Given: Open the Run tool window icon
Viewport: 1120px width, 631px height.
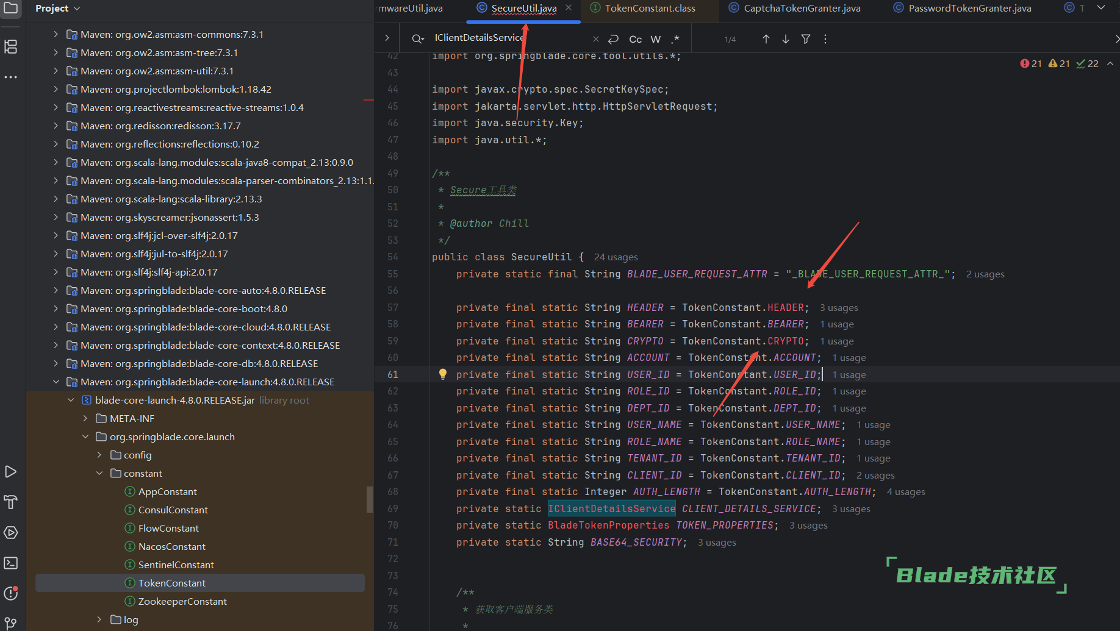Looking at the screenshot, I should pyautogui.click(x=10, y=471).
